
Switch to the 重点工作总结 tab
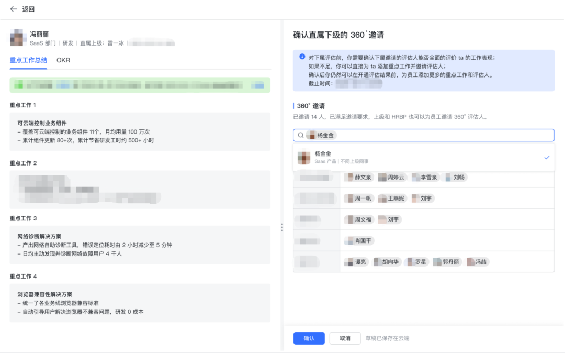coord(27,60)
